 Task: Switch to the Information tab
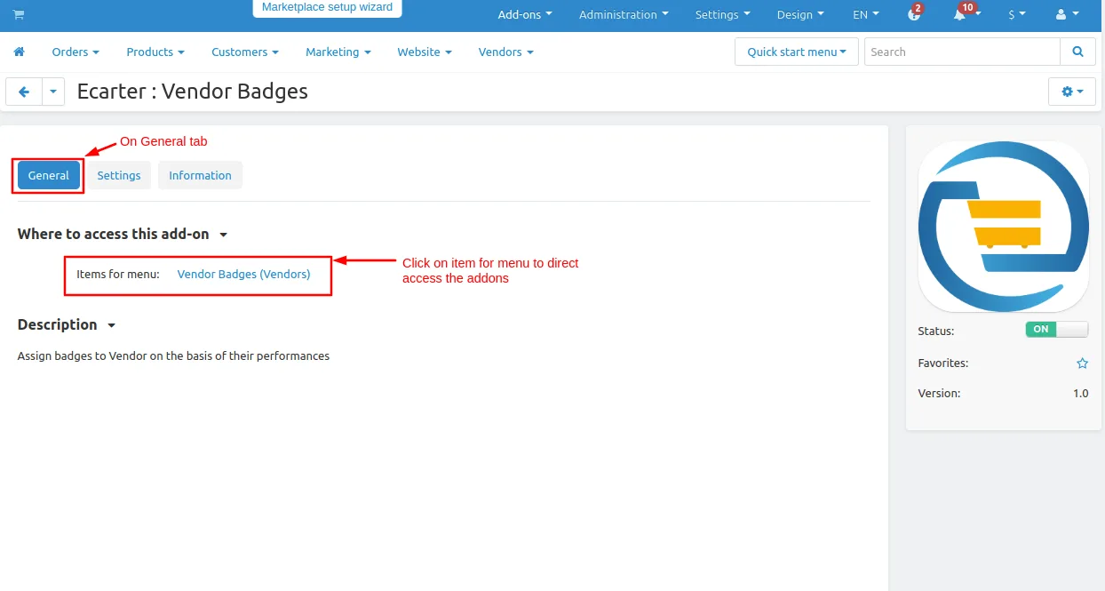point(200,175)
